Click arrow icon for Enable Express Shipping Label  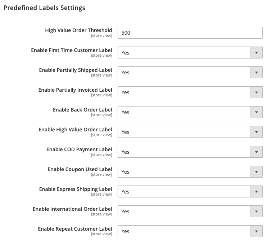256,192
